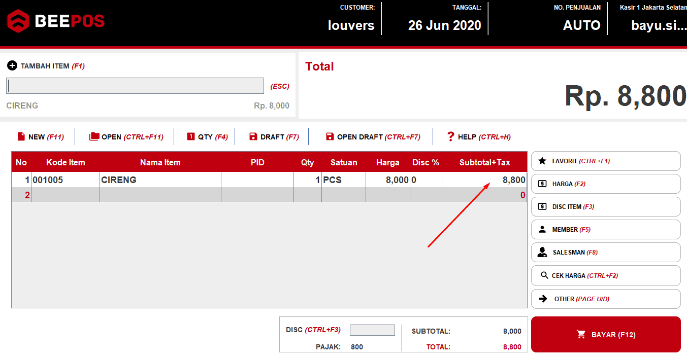687x358 pixels.
Task: Click the Disc % column header
Action: coord(426,162)
